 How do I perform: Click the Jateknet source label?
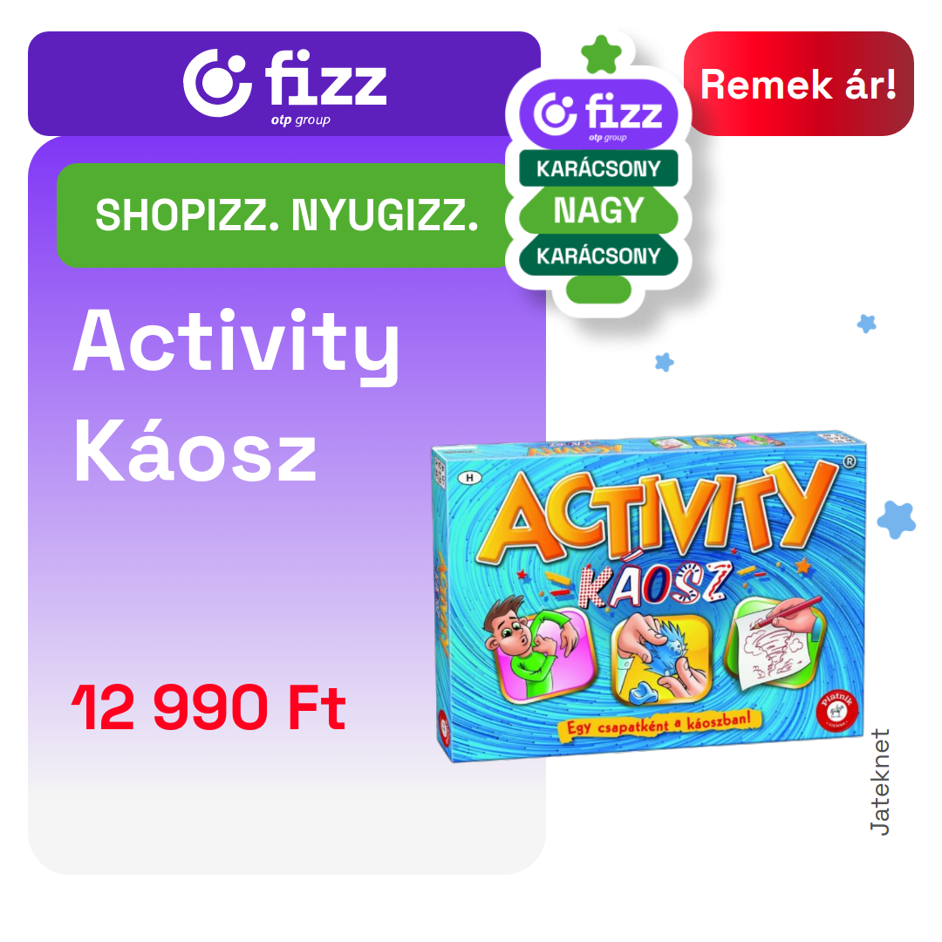879,782
